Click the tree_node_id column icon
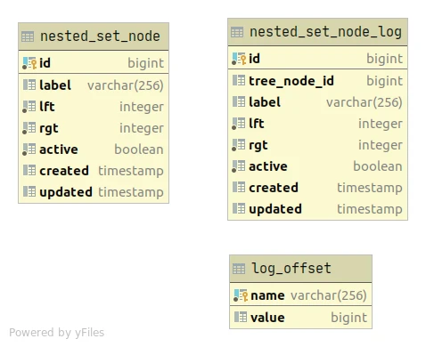The width and height of the screenshot is (426, 347). (239, 80)
